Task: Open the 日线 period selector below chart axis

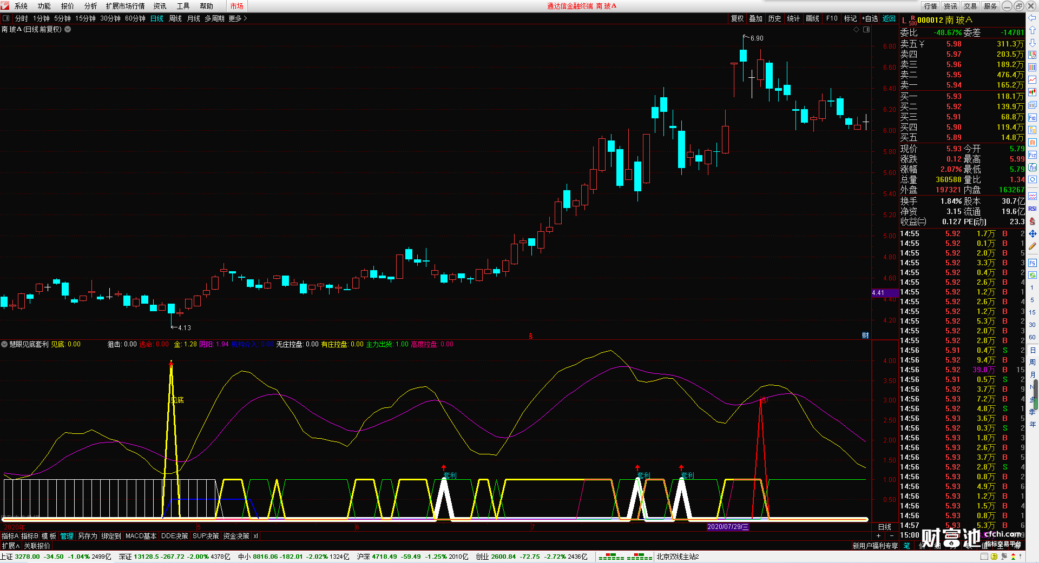Action: tap(884, 527)
